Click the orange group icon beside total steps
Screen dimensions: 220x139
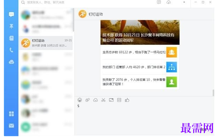tap(172, 52)
